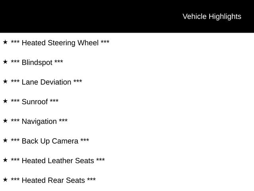Click the Blindspot feature text
The height and width of the screenshot is (191, 254).
tap(37, 62)
